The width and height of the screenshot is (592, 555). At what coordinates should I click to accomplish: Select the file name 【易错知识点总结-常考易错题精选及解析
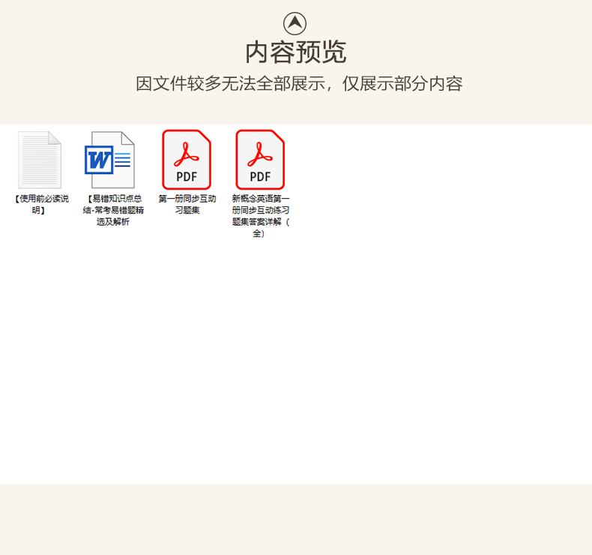(113, 210)
